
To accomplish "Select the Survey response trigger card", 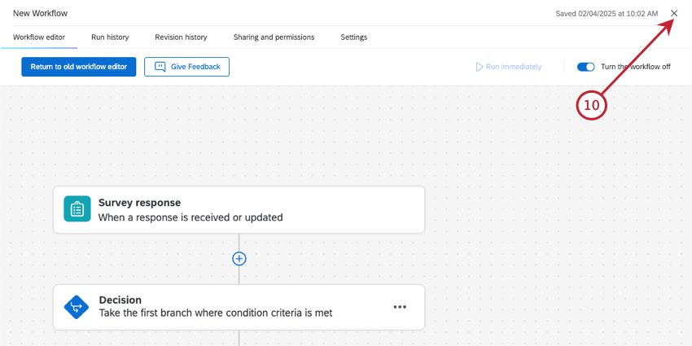I will [244, 209].
